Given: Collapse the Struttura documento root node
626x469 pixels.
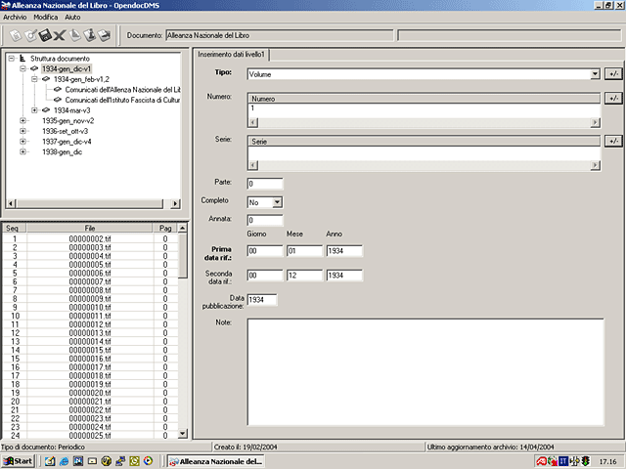Looking at the screenshot, I should (11, 59).
